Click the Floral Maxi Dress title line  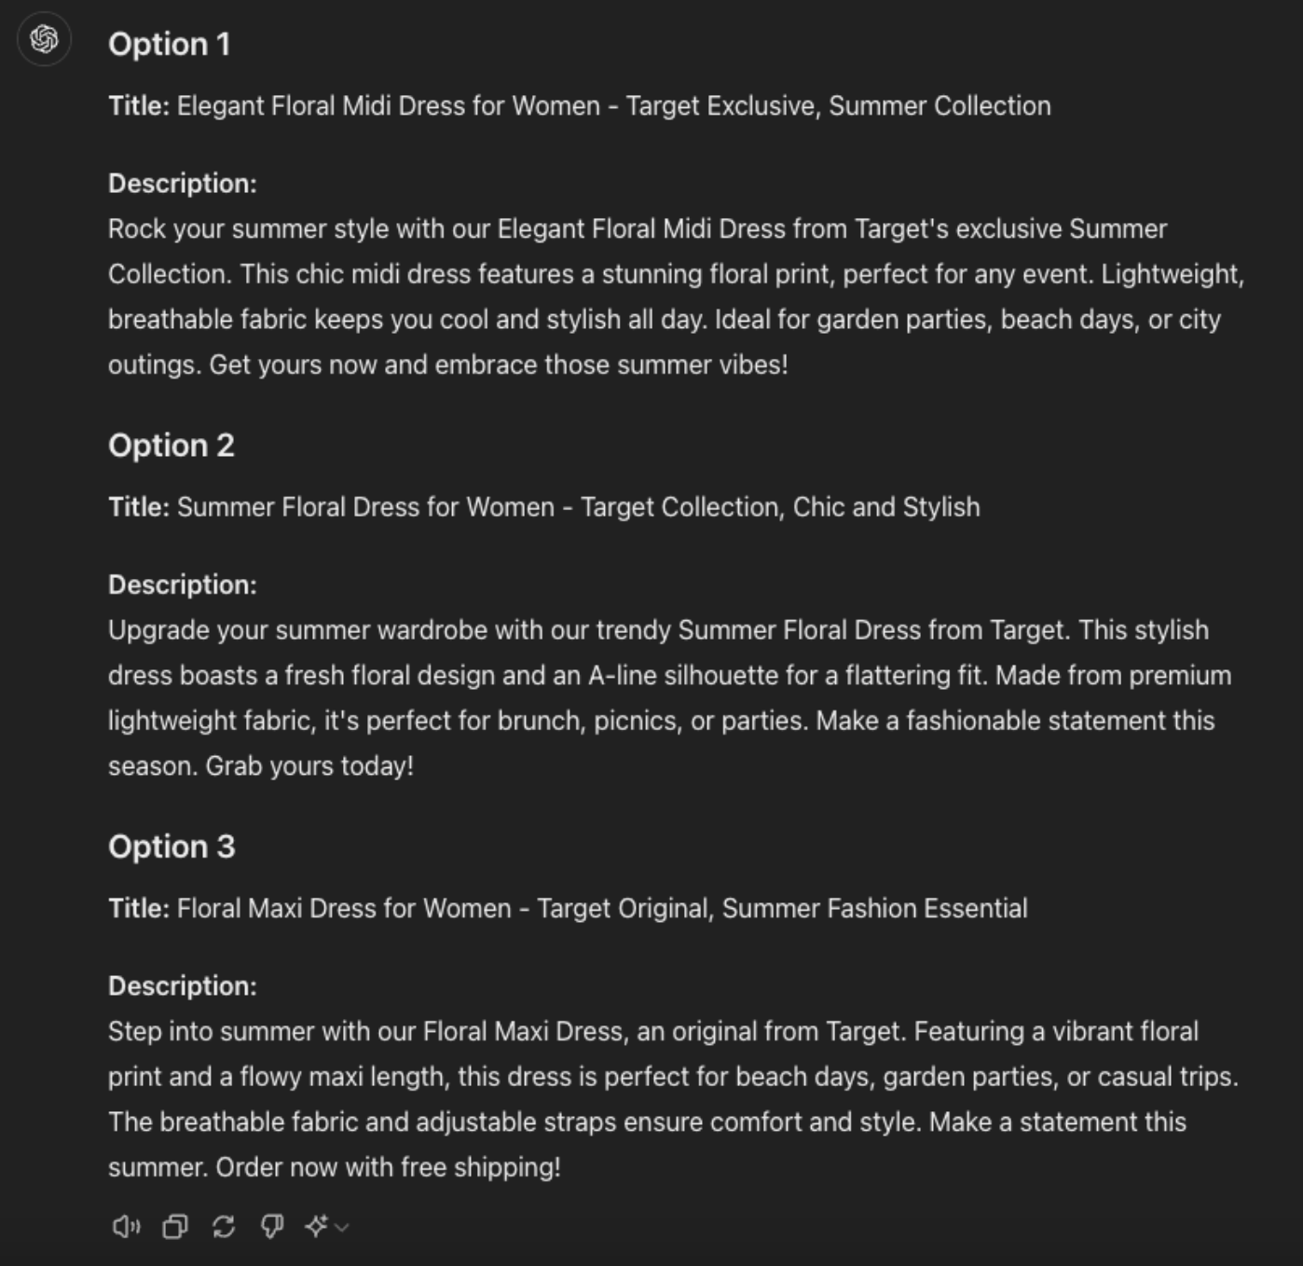[568, 908]
